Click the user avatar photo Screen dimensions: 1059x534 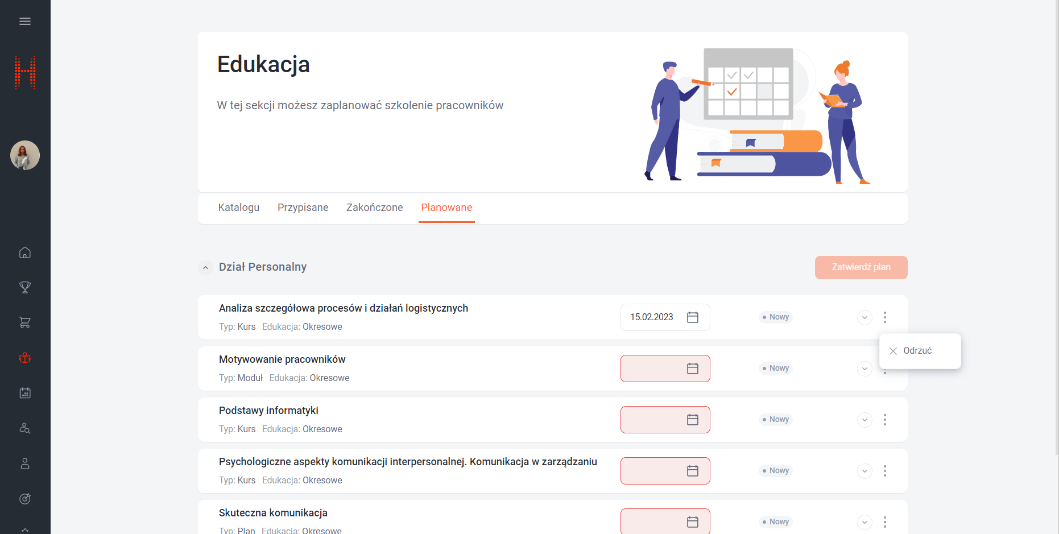click(x=25, y=155)
